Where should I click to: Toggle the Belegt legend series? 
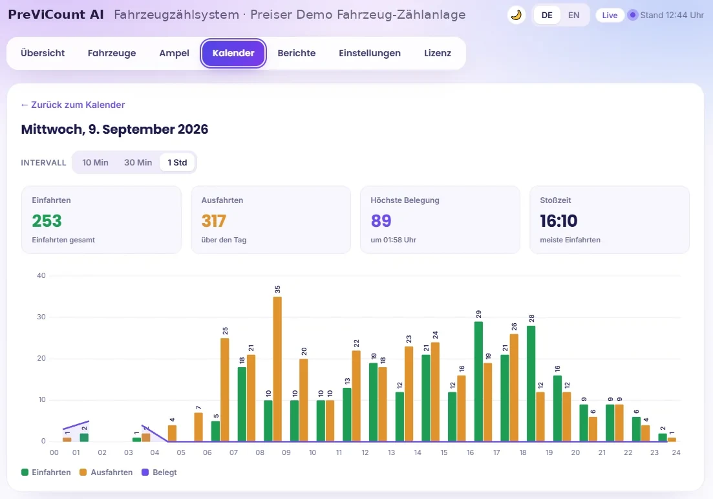point(159,472)
